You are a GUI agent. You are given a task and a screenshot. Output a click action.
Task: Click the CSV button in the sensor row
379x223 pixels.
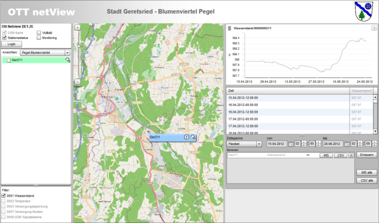coord(341,155)
